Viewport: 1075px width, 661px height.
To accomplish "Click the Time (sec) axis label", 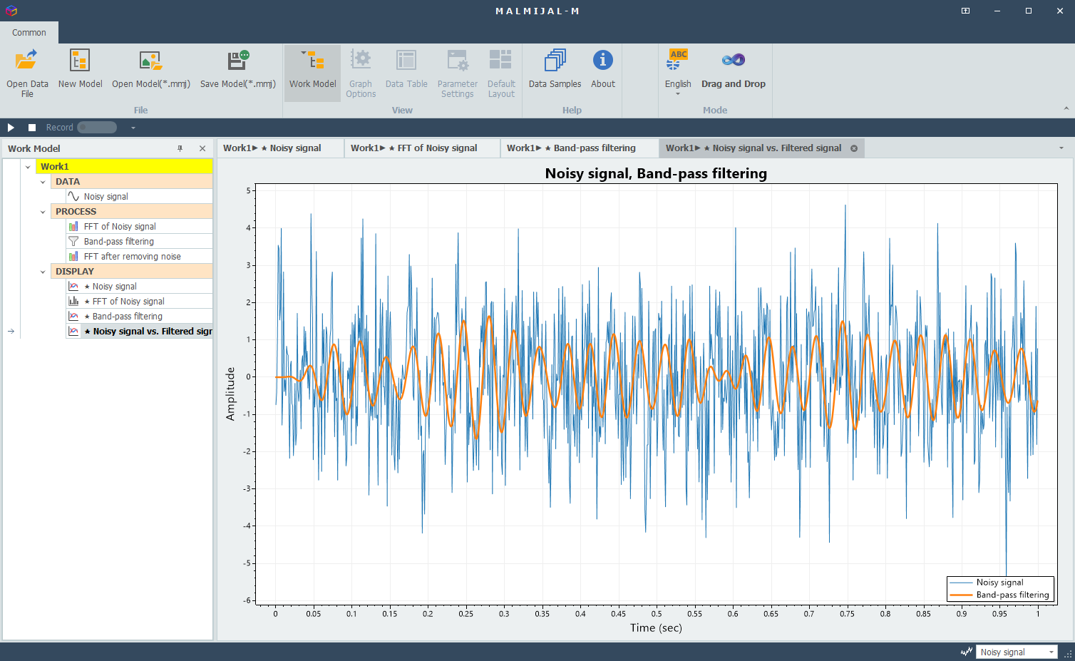I will tap(656, 628).
